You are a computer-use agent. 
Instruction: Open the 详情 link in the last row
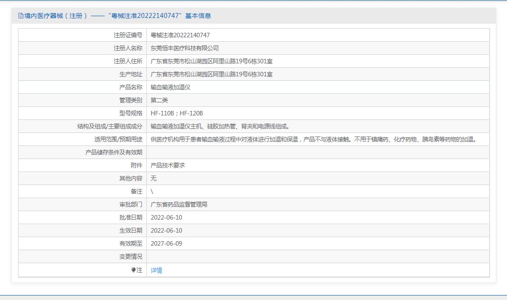tap(156, 270)
